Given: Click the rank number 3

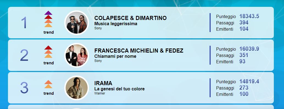Looking at the screenshot, I should [x=24, y=88].
